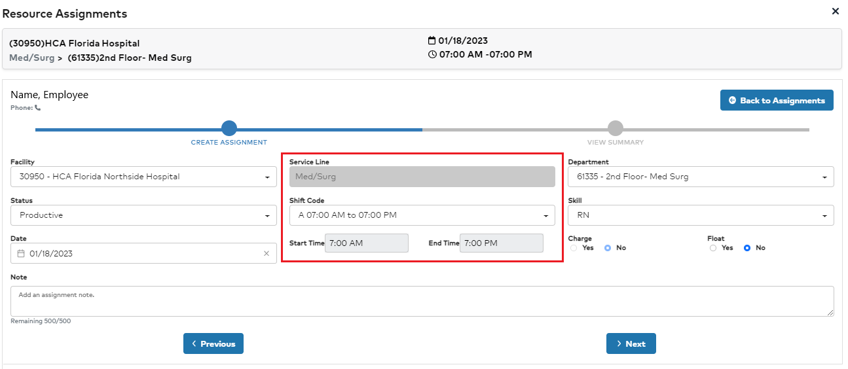Click the clock icon next to shift time
848x369 pixels.
pos(432,54)
